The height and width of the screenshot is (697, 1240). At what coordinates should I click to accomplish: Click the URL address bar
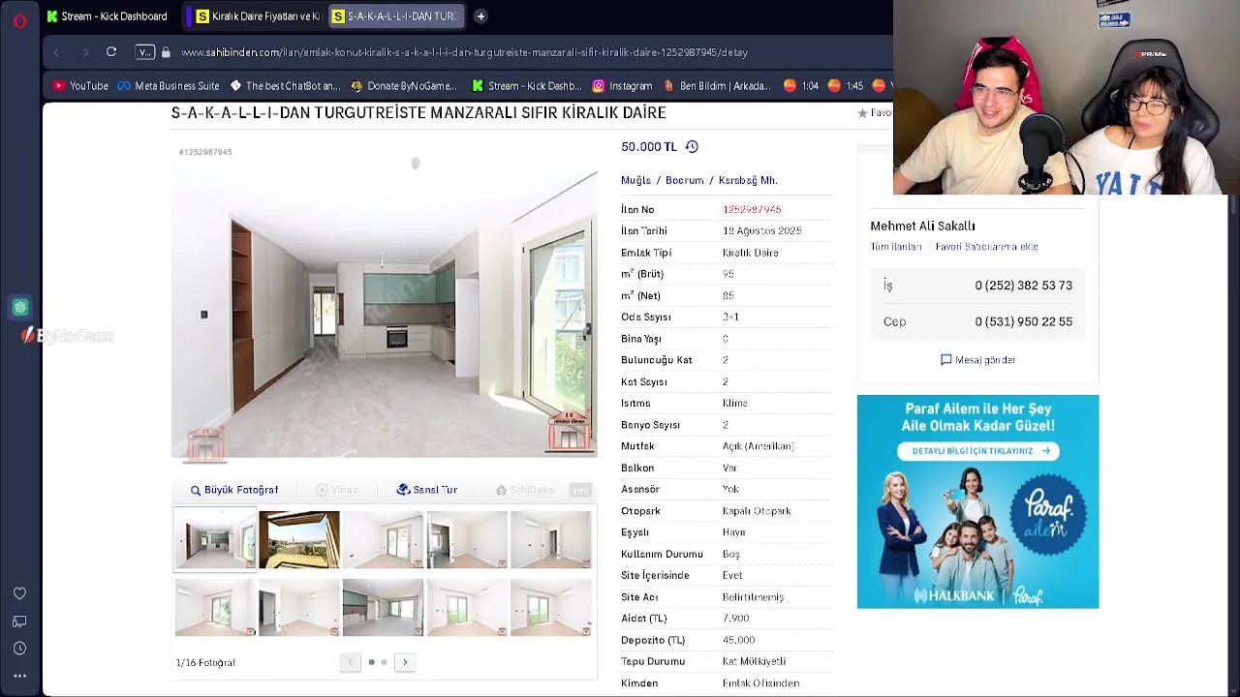pos(465,52)
